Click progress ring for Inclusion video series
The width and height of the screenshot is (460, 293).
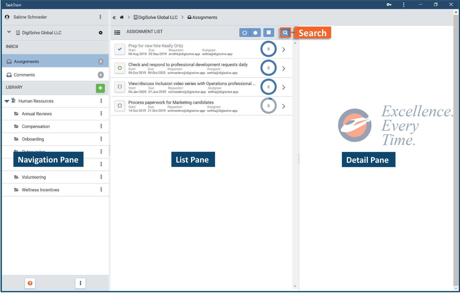click(268, 87)
